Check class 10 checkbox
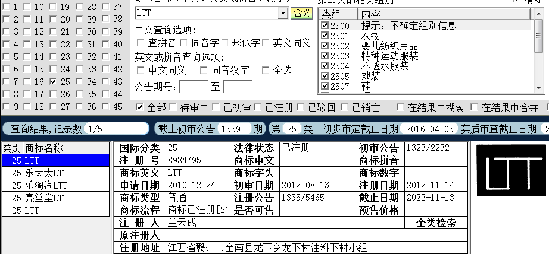Image resolution: width=549 pixels, height=254 pixels. (x=27, y=7)
